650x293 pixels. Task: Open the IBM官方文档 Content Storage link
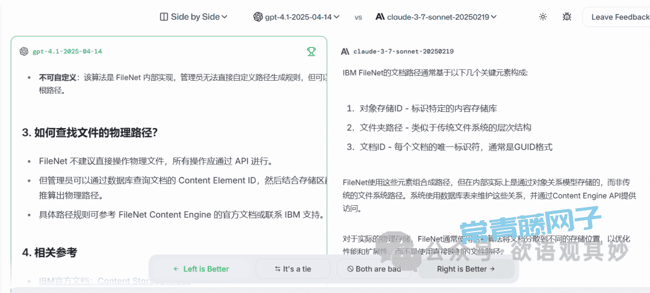114,281
